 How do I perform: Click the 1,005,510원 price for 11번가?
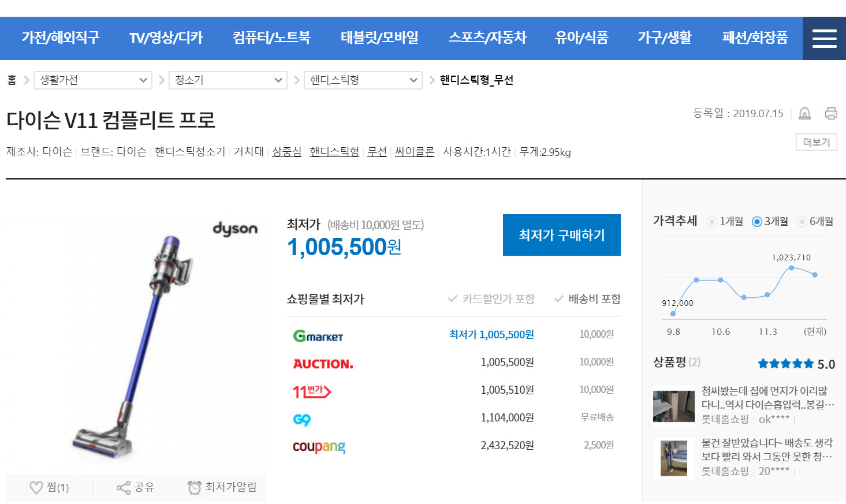(507, 390)
